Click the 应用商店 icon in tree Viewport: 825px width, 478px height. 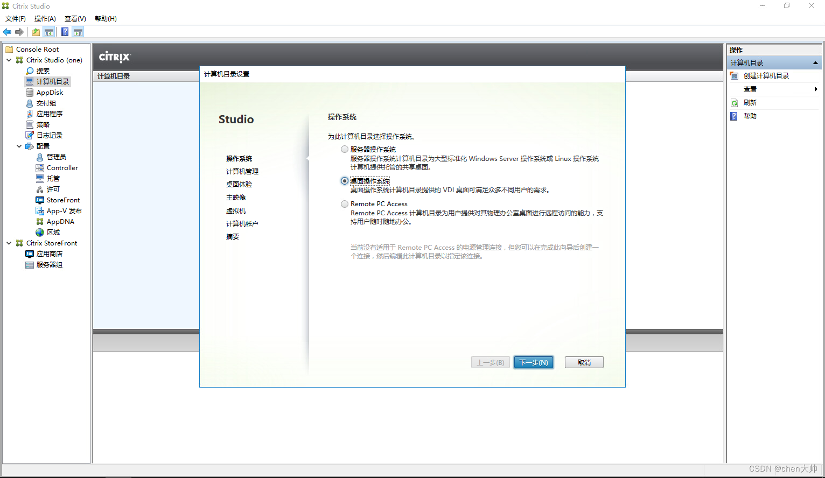pyautogui.click(x=30, y=254)
